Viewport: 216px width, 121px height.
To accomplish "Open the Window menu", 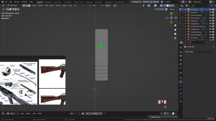I will coord(24,2).
